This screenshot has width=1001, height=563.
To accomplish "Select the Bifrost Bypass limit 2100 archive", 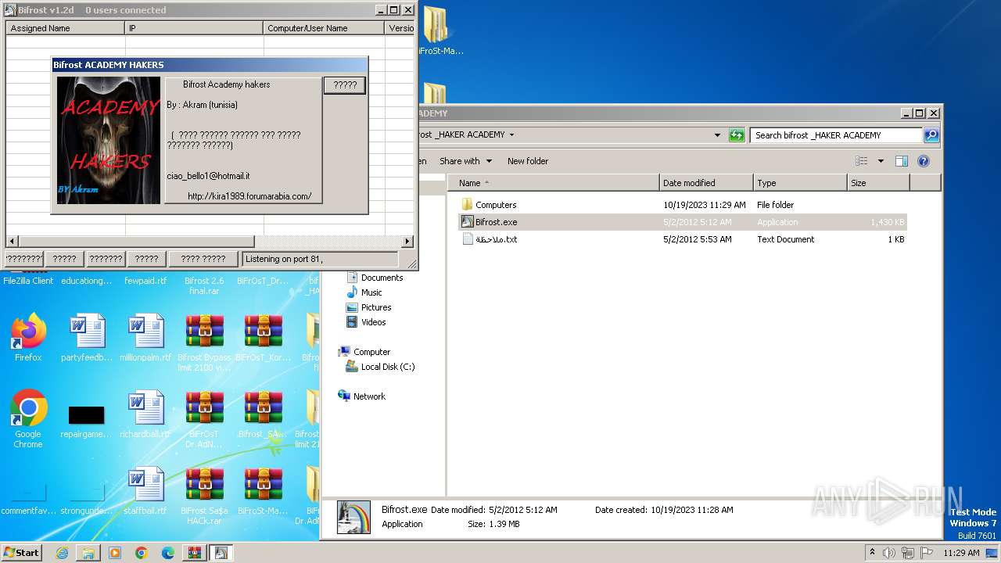I will click(x=205, y=342).
